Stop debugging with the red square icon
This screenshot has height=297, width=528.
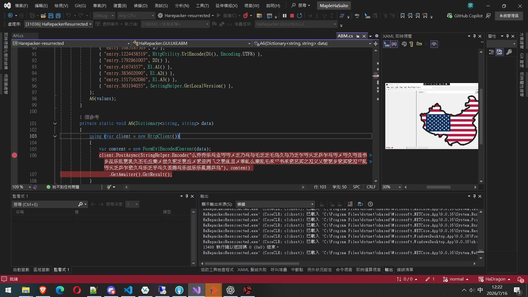click(x=292, y=16)
